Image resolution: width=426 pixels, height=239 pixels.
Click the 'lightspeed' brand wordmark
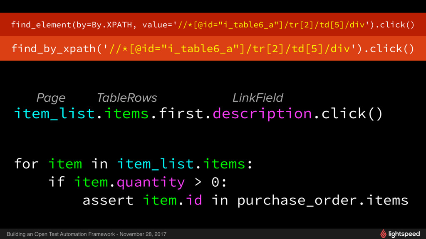pos(404,234)
